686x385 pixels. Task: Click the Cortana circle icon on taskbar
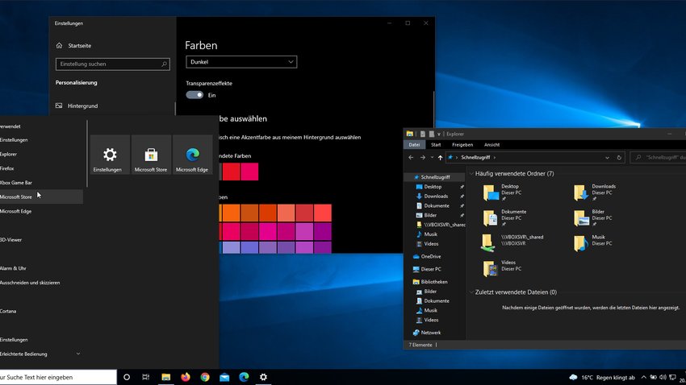point(127,377)
